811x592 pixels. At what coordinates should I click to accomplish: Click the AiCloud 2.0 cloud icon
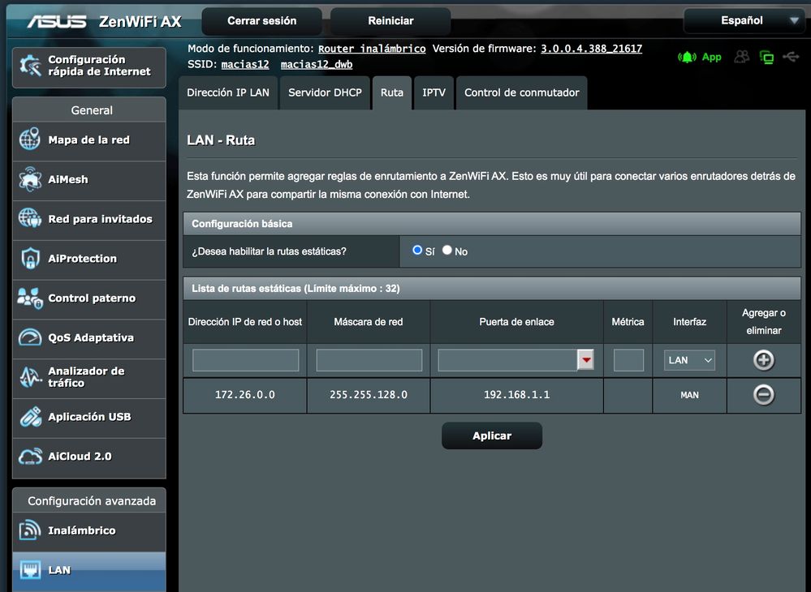(x=30, y=457)
